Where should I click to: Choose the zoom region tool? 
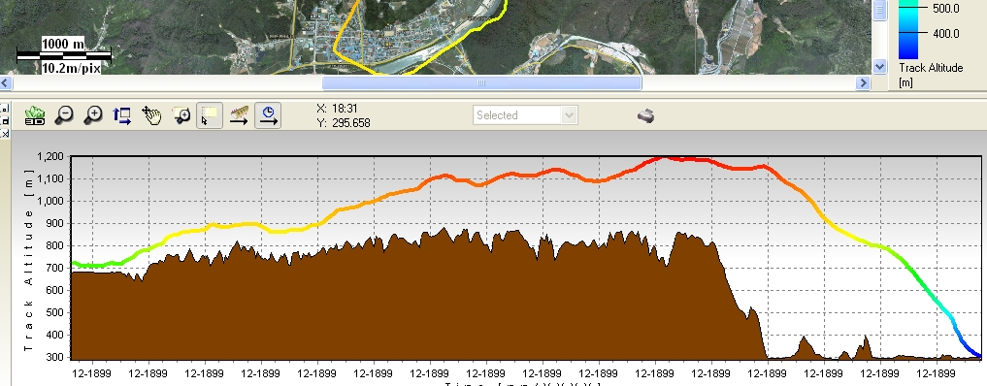181,115
